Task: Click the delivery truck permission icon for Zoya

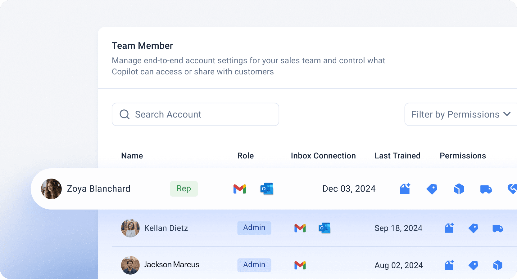Action: (486, 189)
